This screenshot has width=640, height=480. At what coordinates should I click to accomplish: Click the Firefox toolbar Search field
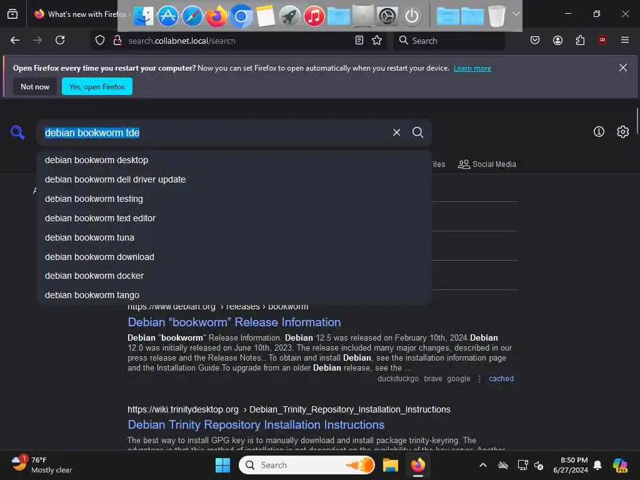(x=449, y=41)
